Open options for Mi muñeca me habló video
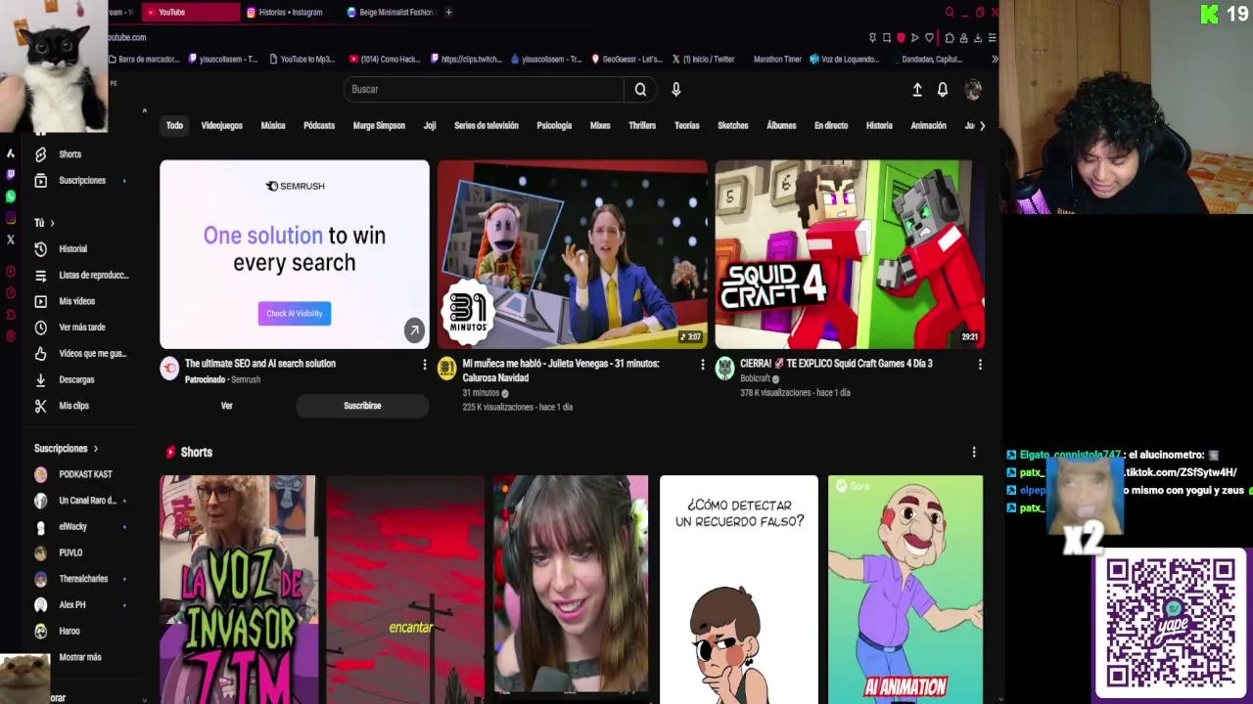 coord(702,365)
